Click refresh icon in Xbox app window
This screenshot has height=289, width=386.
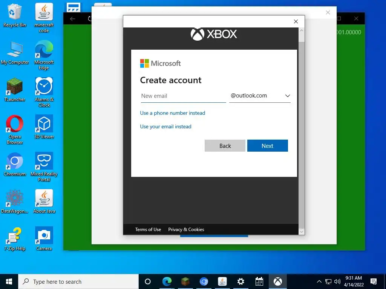coord(90,19)
